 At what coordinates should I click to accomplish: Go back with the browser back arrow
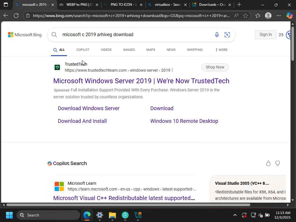point(6,16)
